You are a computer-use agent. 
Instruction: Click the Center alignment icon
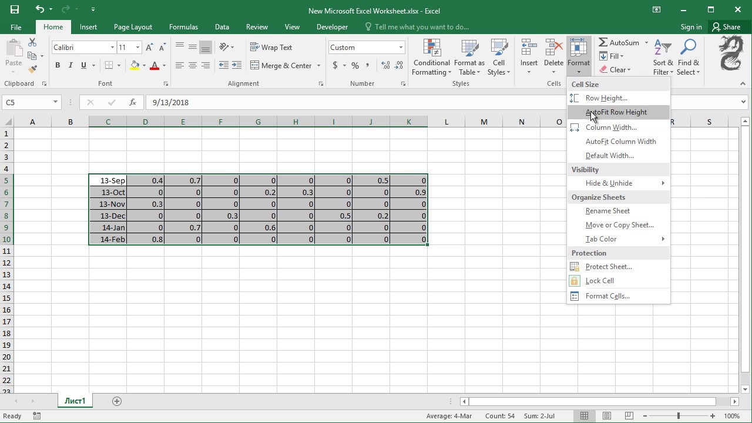coord(193,65)
